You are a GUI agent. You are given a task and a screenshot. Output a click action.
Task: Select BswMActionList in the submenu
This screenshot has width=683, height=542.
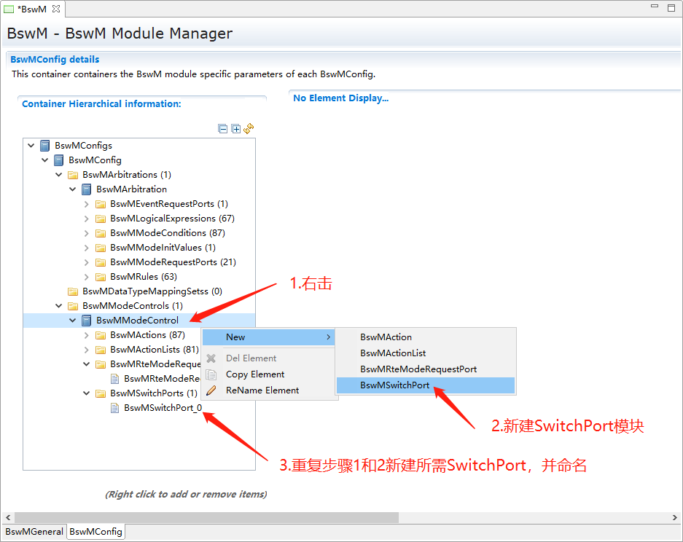tap(393, 353)
